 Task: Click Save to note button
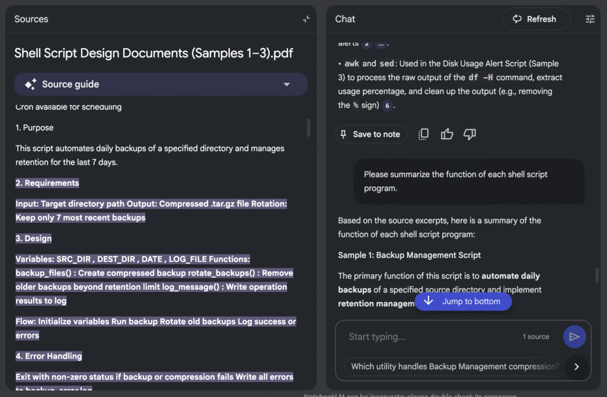coord(371,135)
